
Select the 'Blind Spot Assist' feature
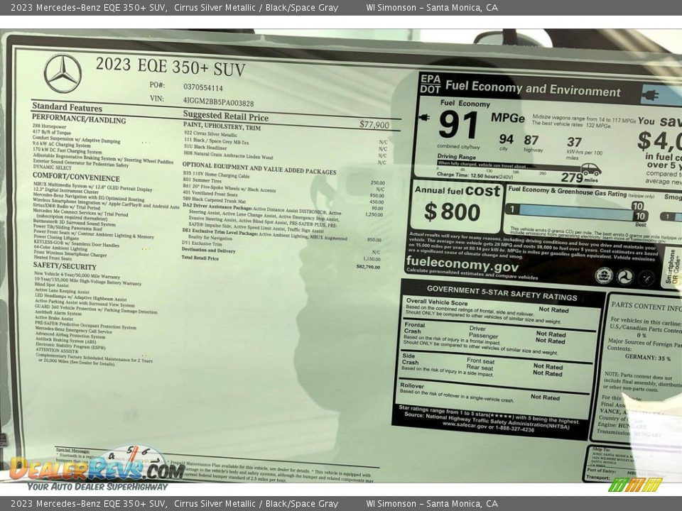pyautogui.click(x=52, y=285)
